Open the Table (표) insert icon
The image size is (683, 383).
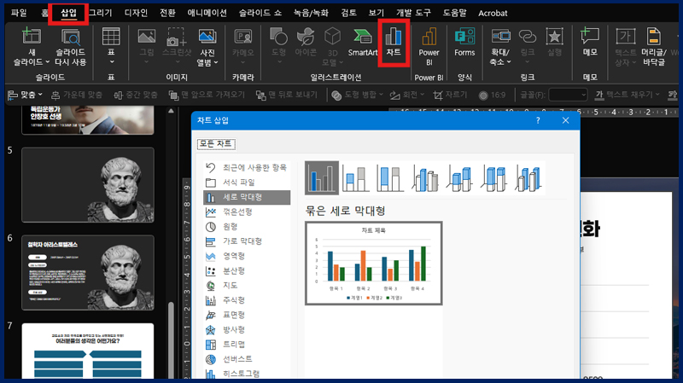pos(111,36)
